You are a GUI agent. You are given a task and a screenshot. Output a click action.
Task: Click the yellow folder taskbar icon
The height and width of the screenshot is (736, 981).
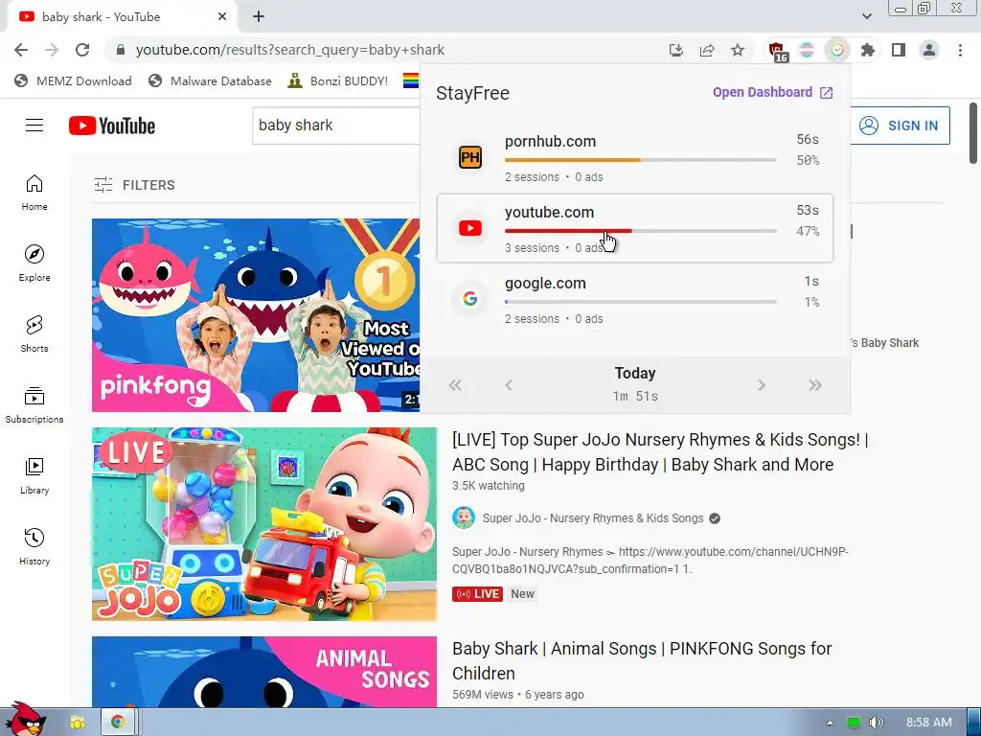77,723
